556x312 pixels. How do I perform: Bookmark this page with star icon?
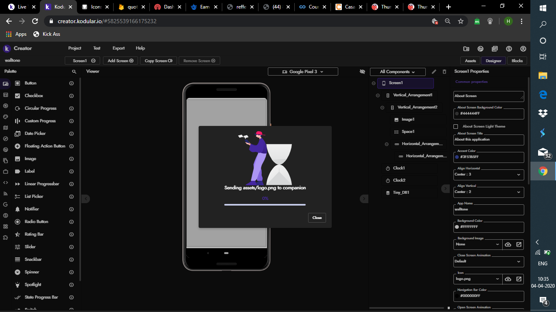[461, 21]
